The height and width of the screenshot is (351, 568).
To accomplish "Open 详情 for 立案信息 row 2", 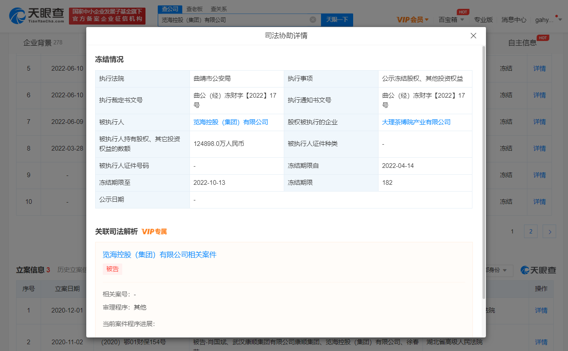I will [541, 342].
